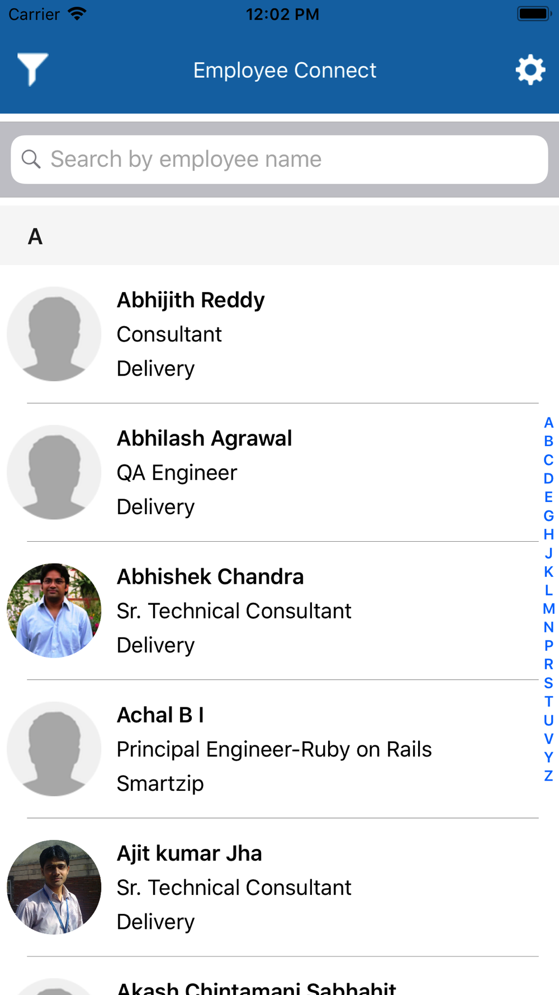Screen dimensions: 559x995
Task: Check the battery status icon
Action: pyautogui.click(x=534, y=14)
